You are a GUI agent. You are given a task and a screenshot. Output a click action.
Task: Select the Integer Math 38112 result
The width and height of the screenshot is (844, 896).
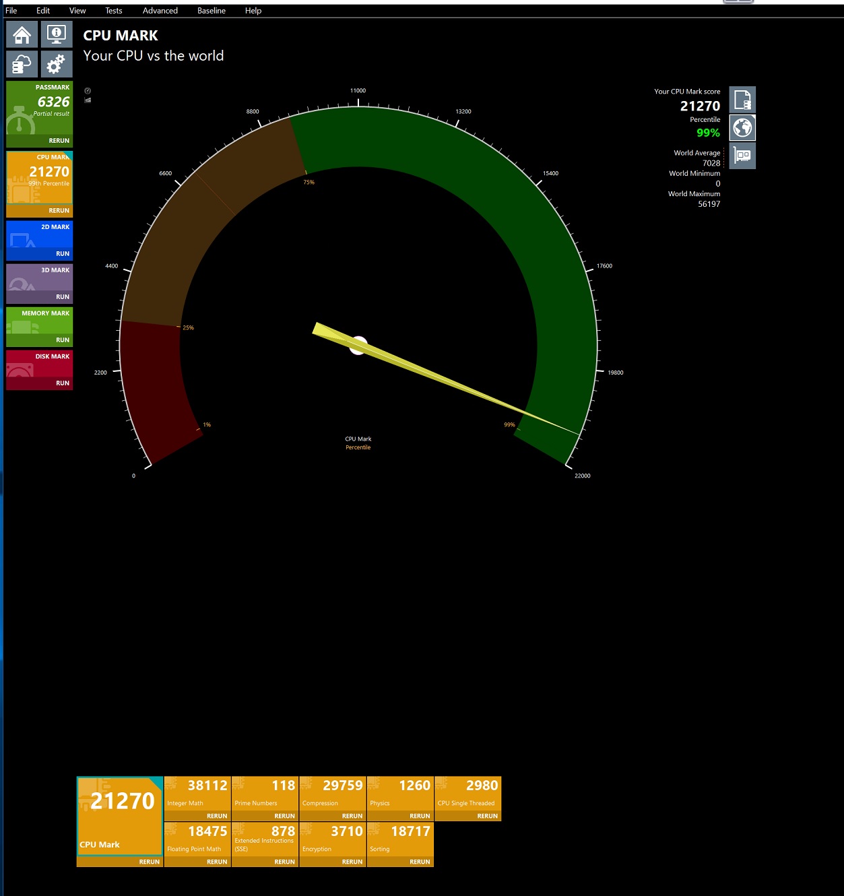tap(197, 794)
